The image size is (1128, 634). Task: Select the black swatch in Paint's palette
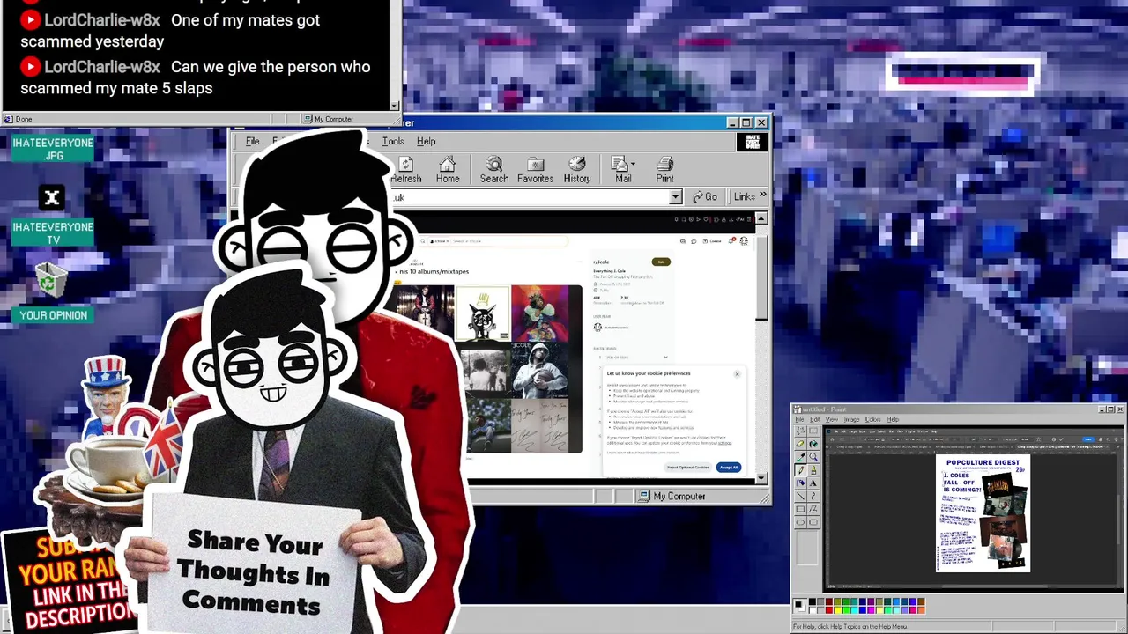(x=813, y=601)
